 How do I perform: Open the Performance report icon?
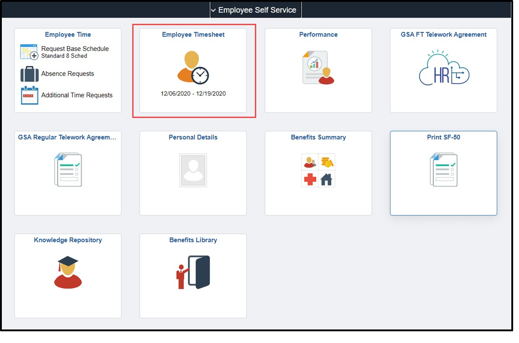click(318, 68)
